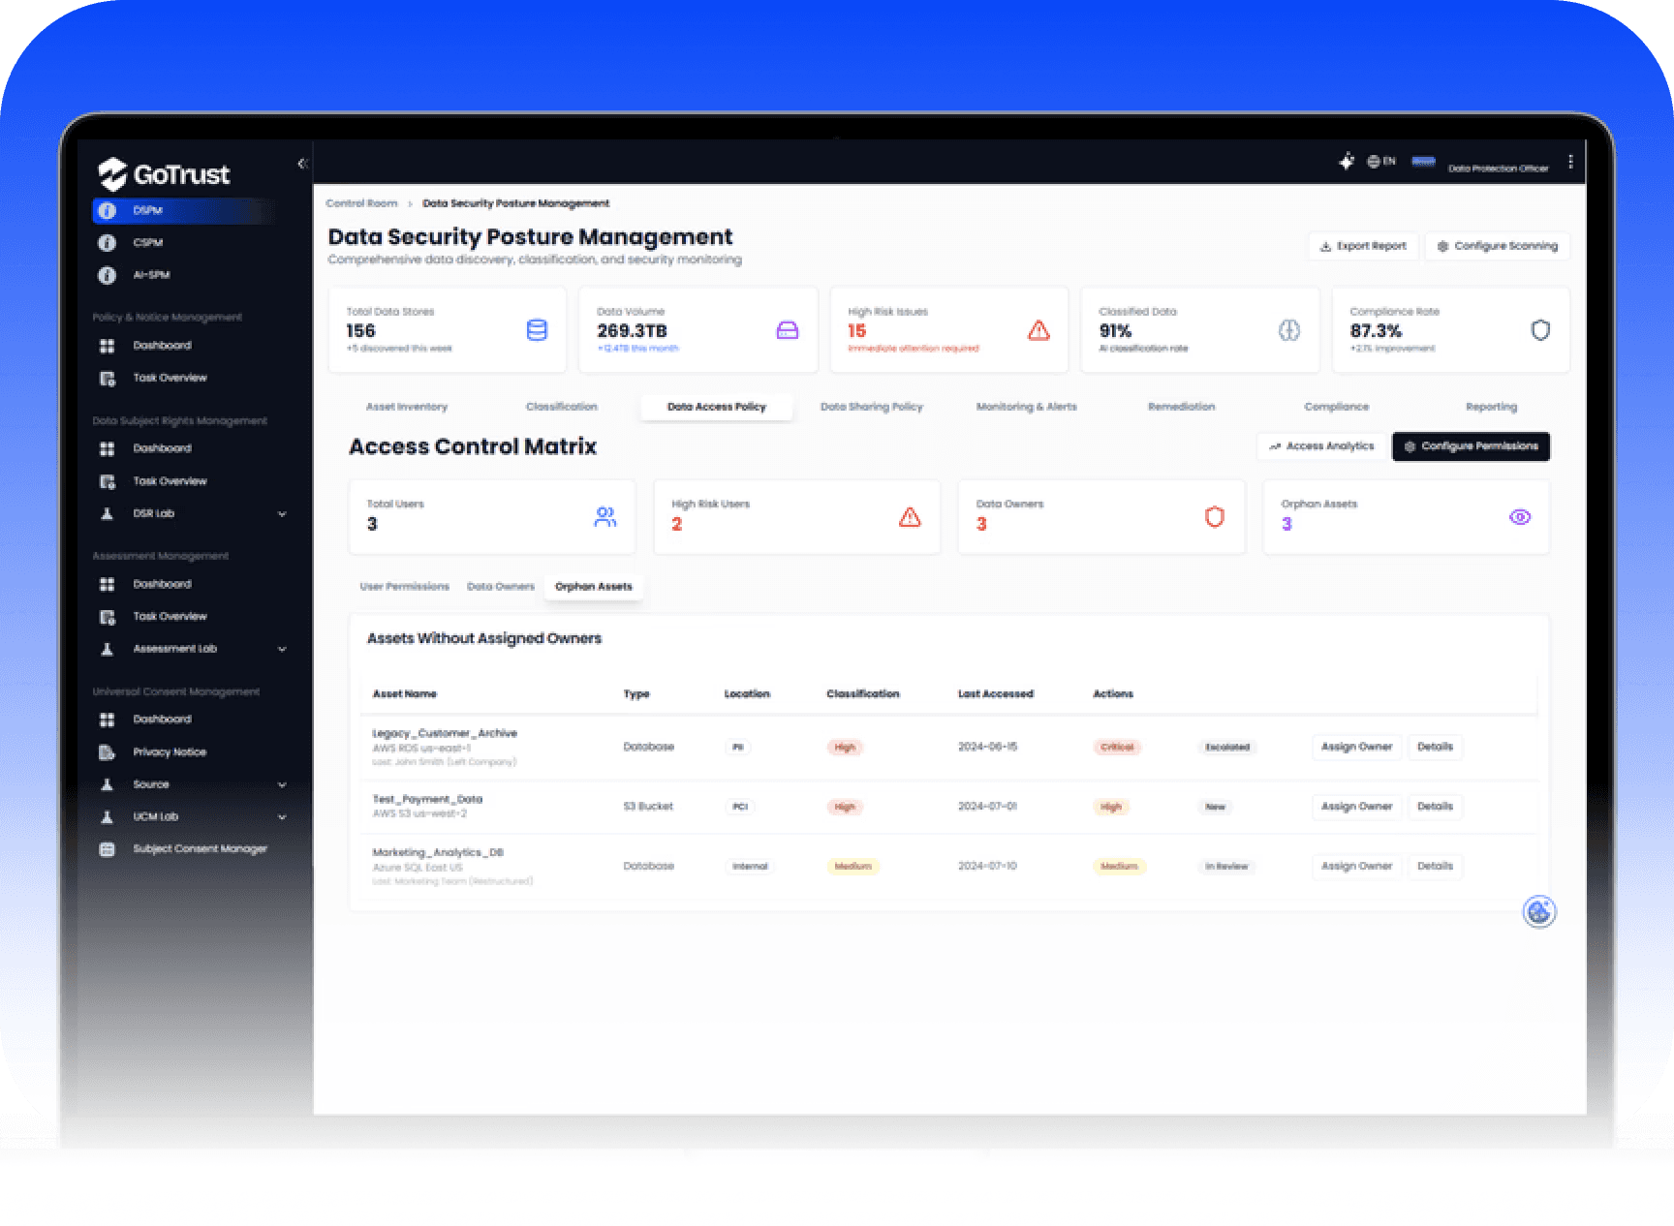This screenshot has height=1226, width=1674.
Task: Click the Total Users people icon
Action: [x=605, y=517]
